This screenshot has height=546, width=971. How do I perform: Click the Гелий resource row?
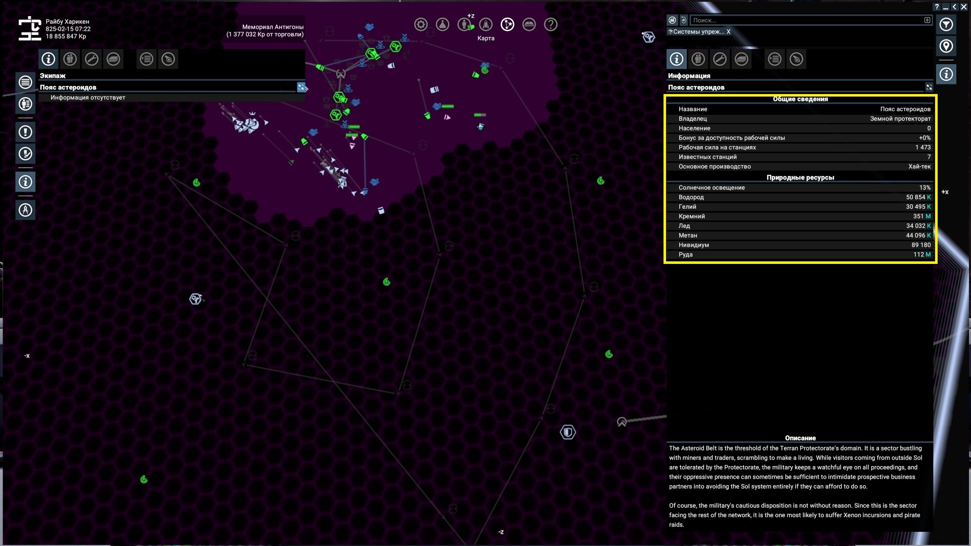coord(800,207)
